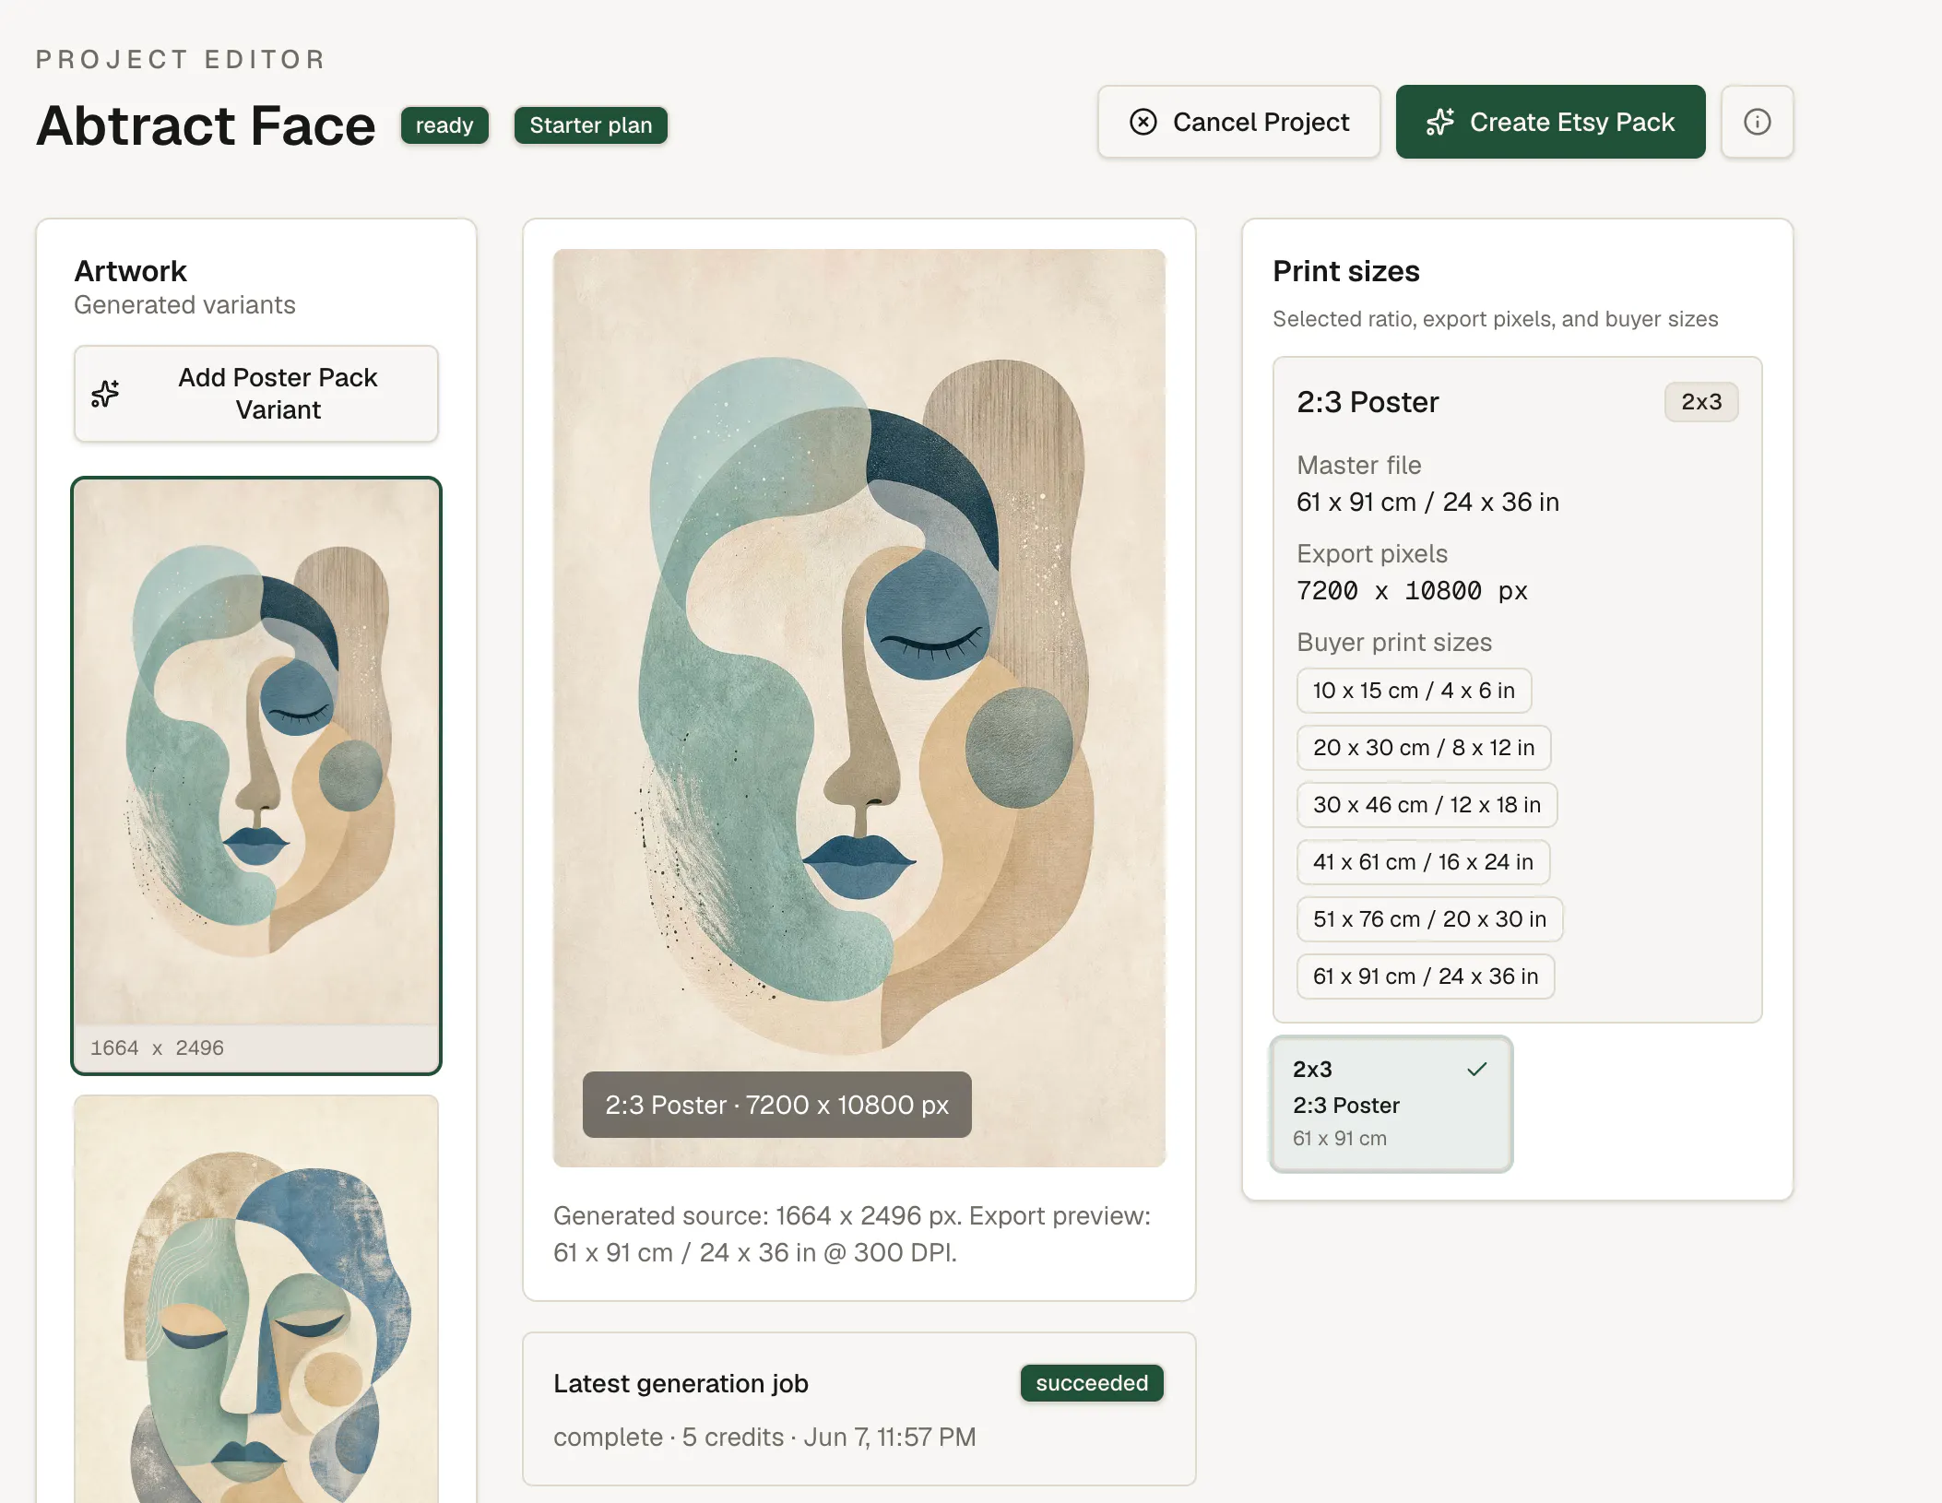Image resolution: width=1942 pixels, height=1503 pixels.
Task: Select the second abstract face variant thumbnail
Action: [x=256, y=1298]
